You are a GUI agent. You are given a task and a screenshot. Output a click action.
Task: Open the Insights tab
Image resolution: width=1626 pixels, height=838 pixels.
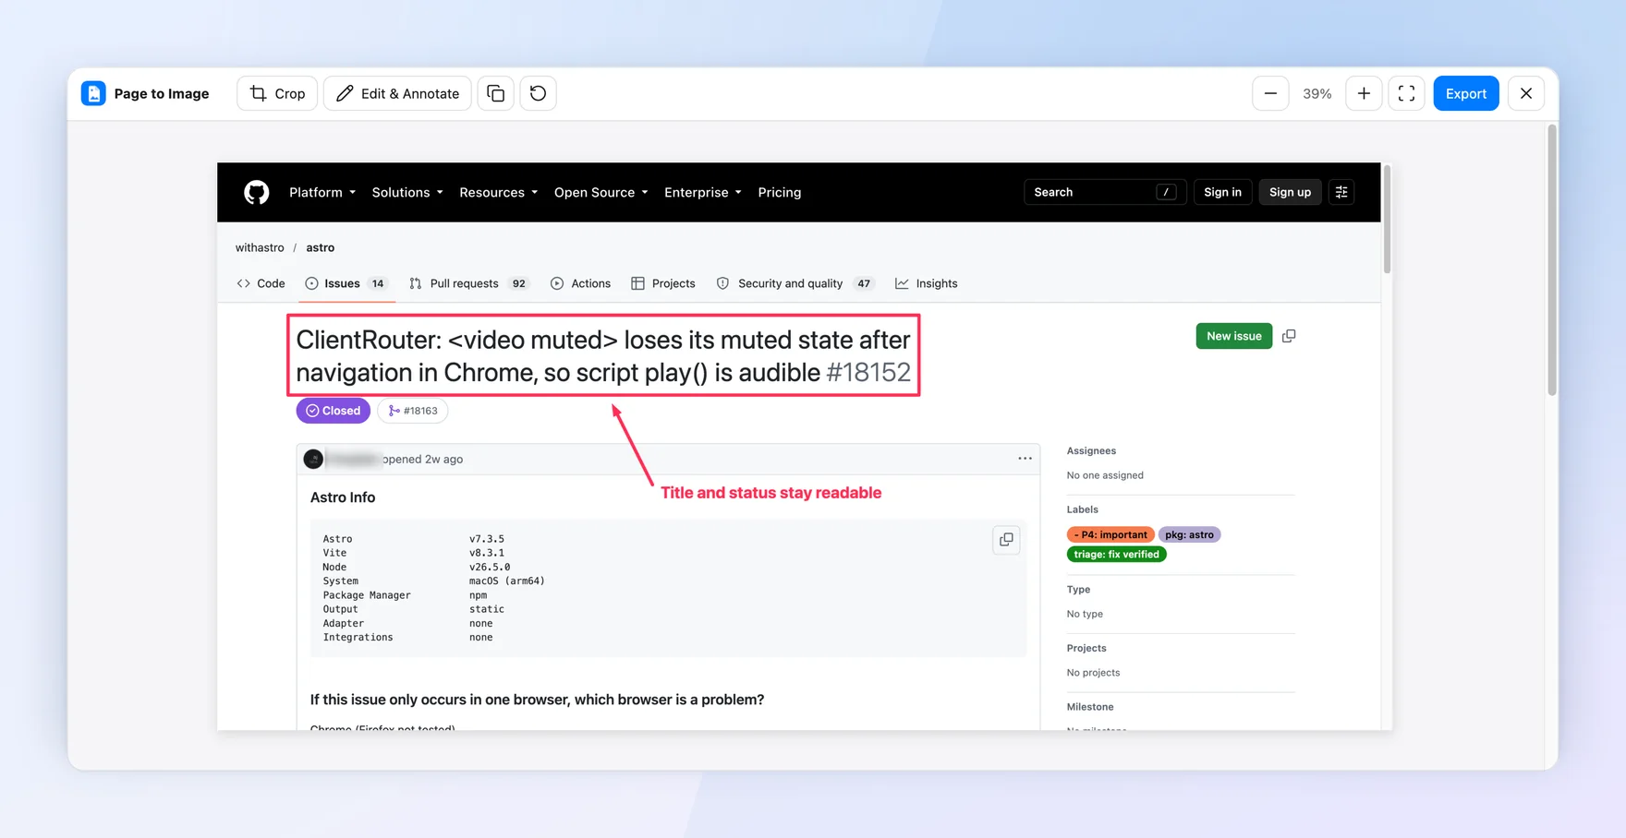[927, 283]
